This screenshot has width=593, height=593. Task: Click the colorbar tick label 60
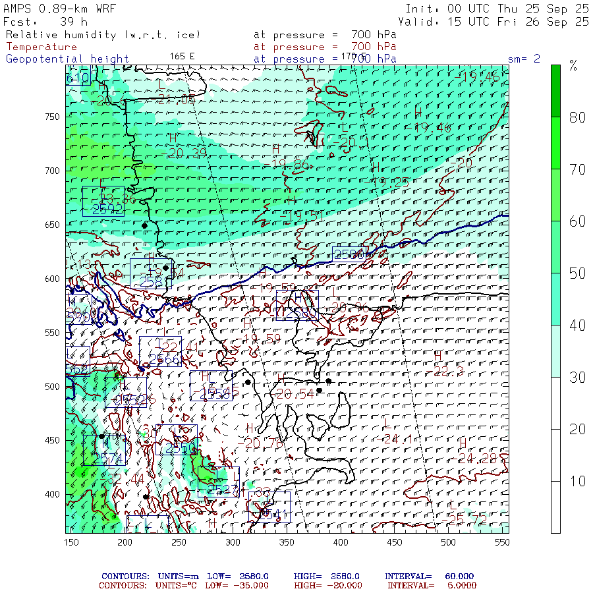577,221
